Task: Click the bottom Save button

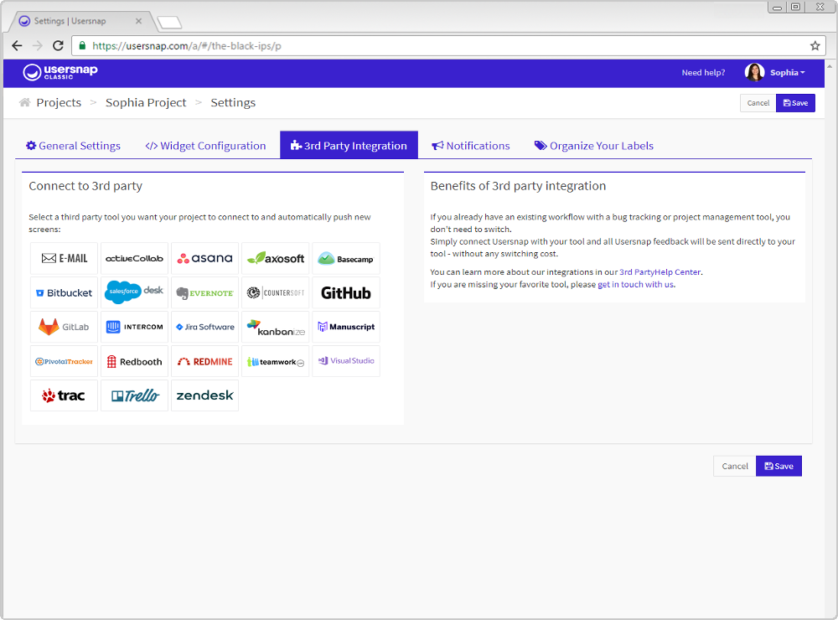Action: pos(779,466)
